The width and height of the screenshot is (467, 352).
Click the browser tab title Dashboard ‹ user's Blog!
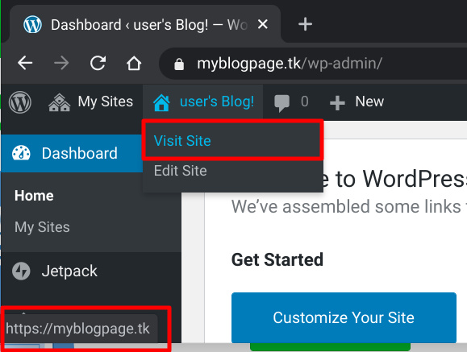coord(130,25)
